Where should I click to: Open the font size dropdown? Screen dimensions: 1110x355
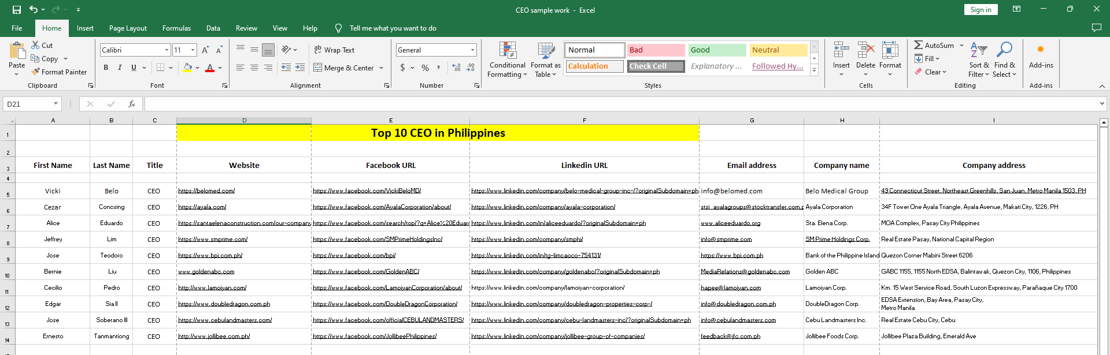(193, 50)
